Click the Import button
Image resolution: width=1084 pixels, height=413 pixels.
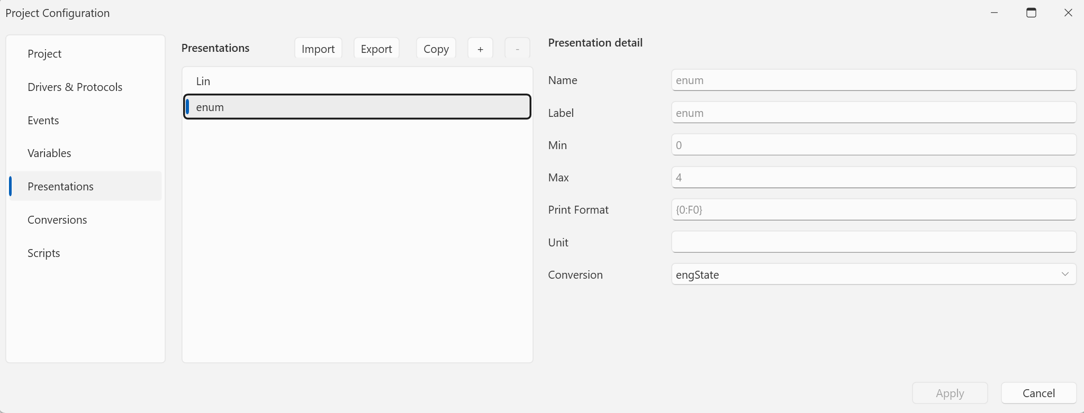(x=318, y=49)
